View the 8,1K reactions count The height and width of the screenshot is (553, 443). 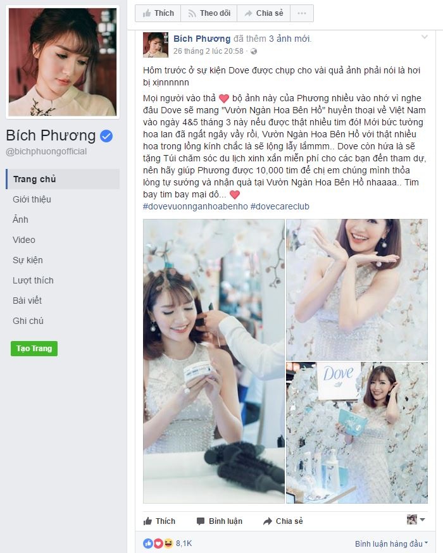184,543
